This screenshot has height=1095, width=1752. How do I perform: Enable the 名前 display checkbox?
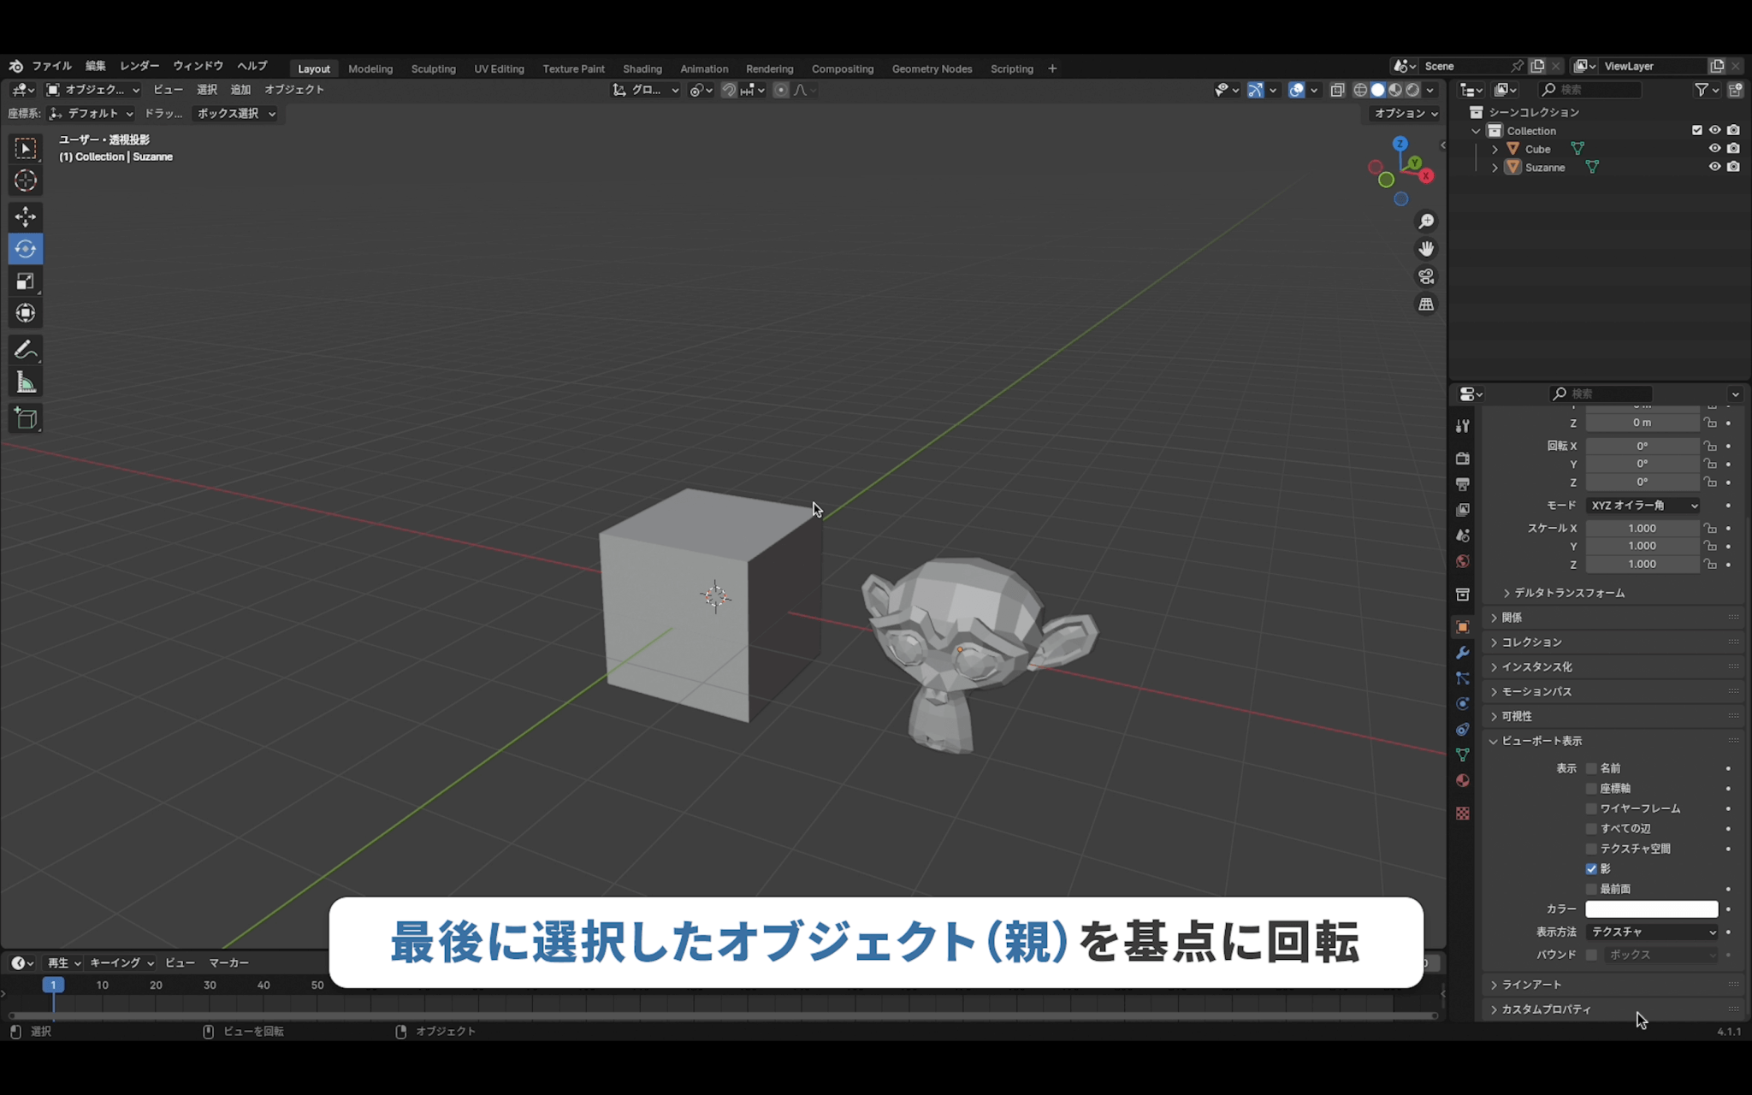(1592, 768)
